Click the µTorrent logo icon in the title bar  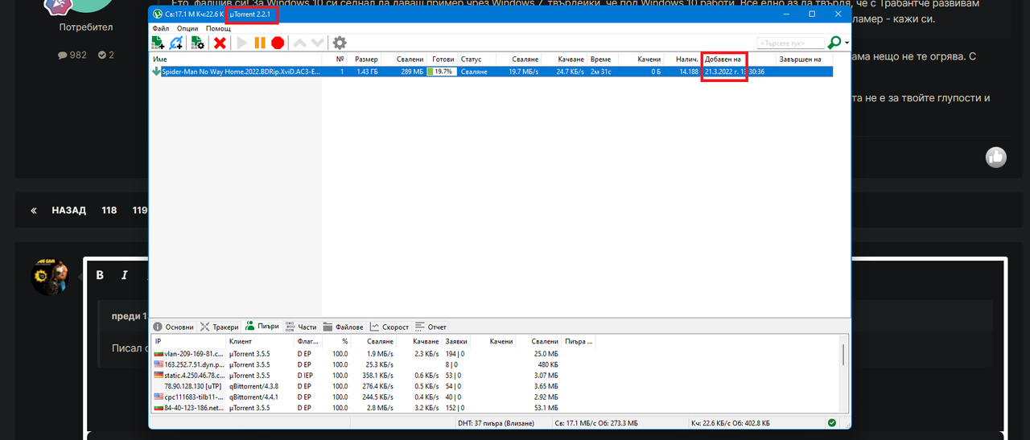coord(158,14)
